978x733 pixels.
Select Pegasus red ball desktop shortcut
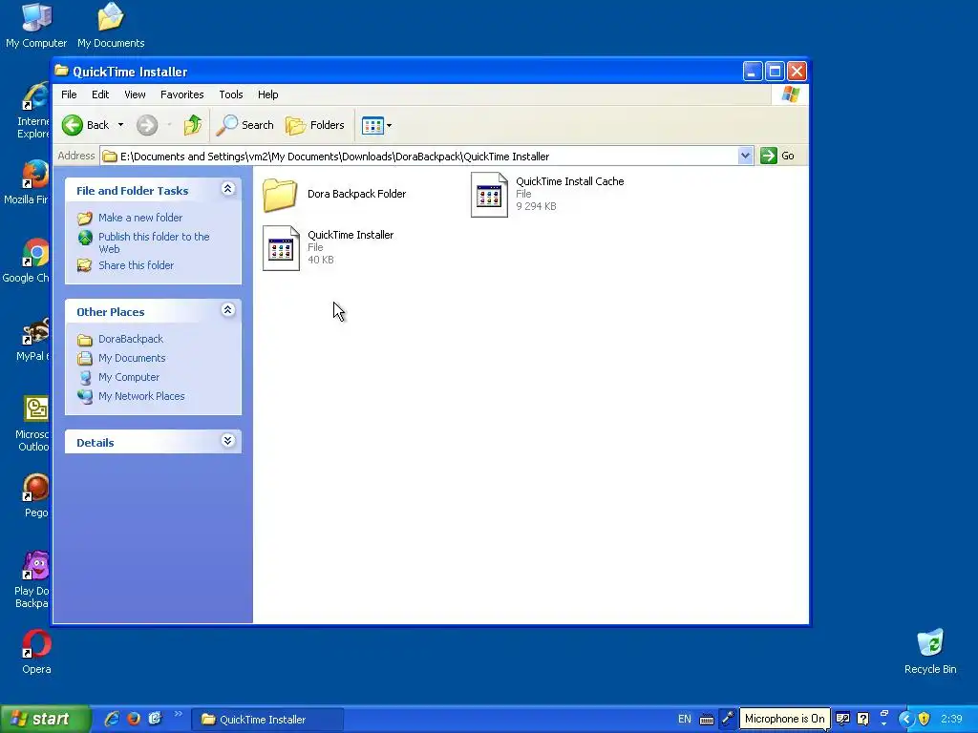pos(36,496)
